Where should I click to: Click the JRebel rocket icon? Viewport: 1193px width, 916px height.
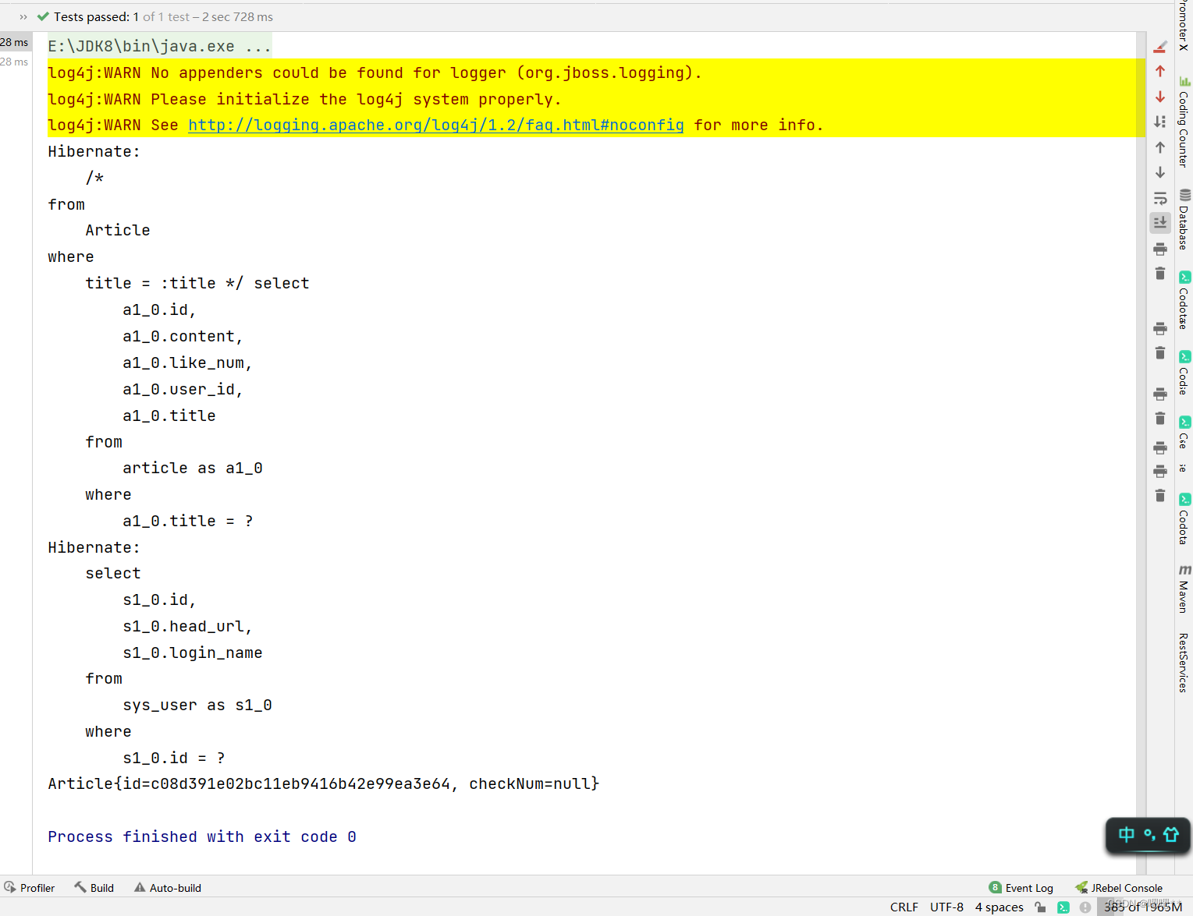pyautogui.click(x=1081, y=887)
